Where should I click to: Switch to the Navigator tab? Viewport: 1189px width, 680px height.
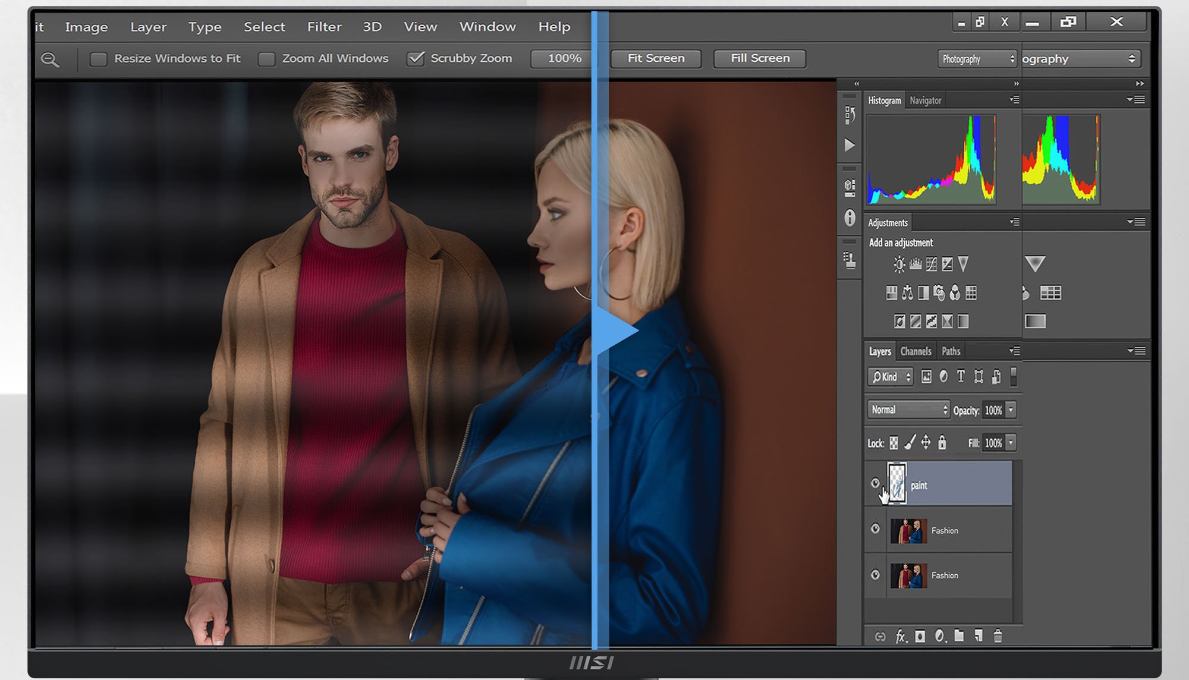[926, 100]
